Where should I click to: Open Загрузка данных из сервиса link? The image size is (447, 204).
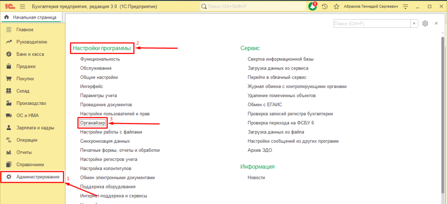[x=278, y=68]
